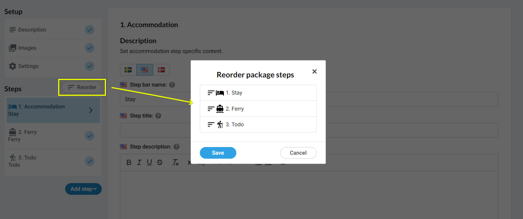523x219 pixels.
Task: Click the Images gallery icon in Setup
Action: coord(13,48)
